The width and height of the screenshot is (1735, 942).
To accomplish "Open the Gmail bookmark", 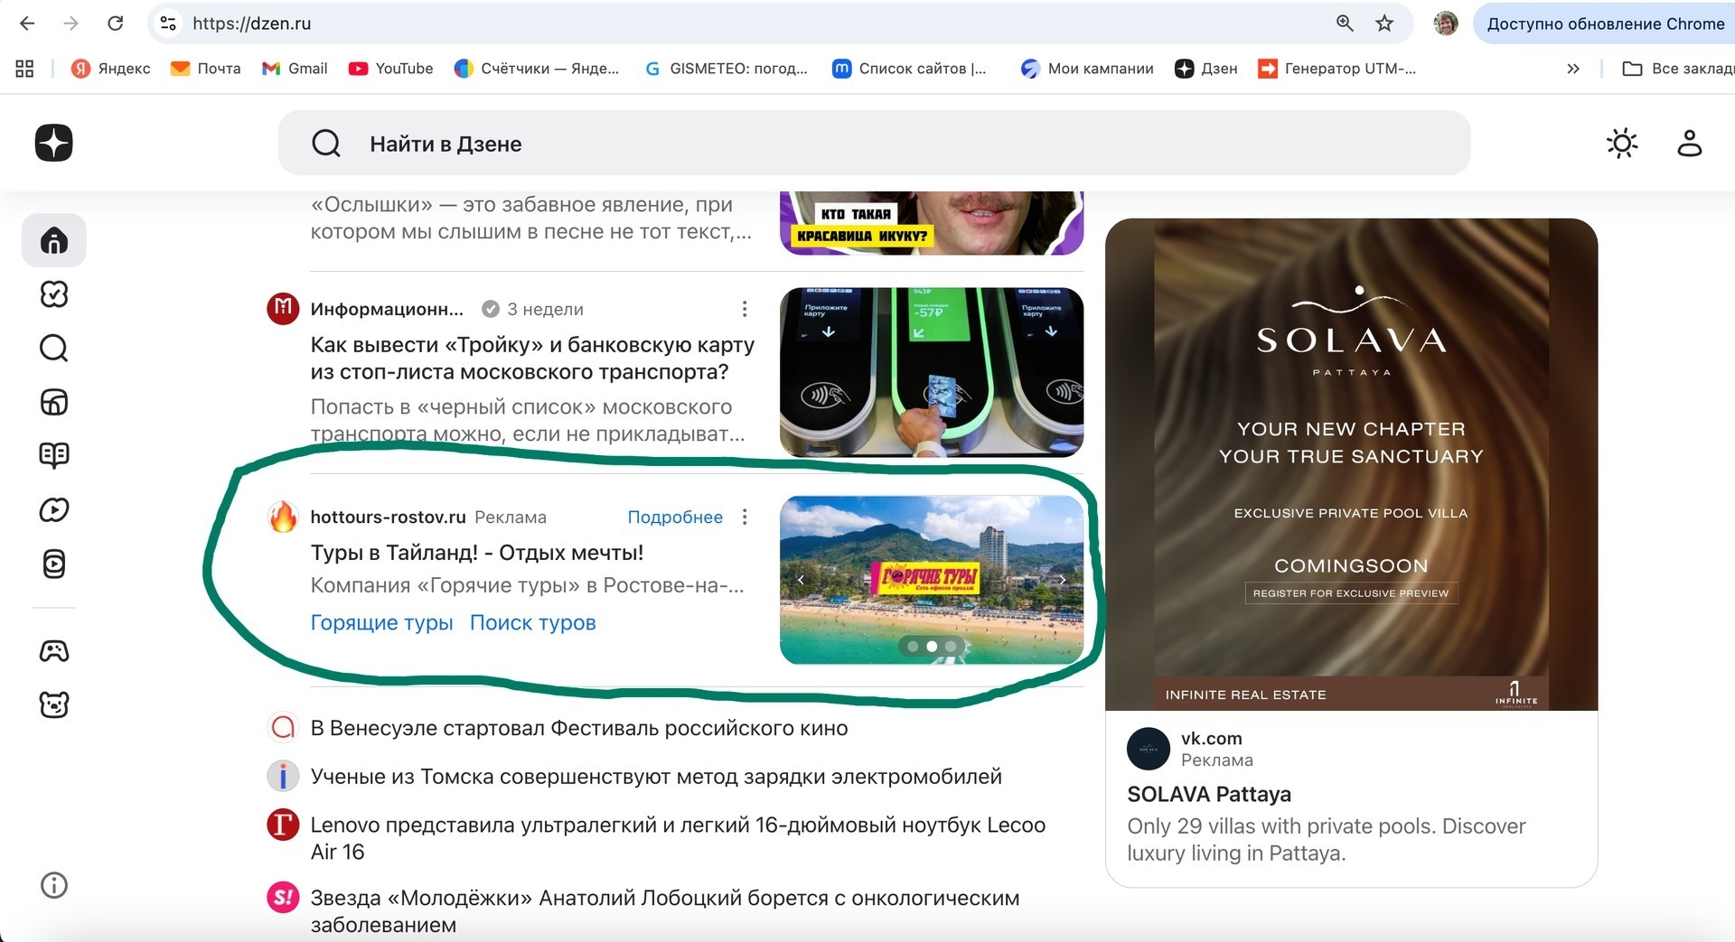I will [x=295, y=69].
